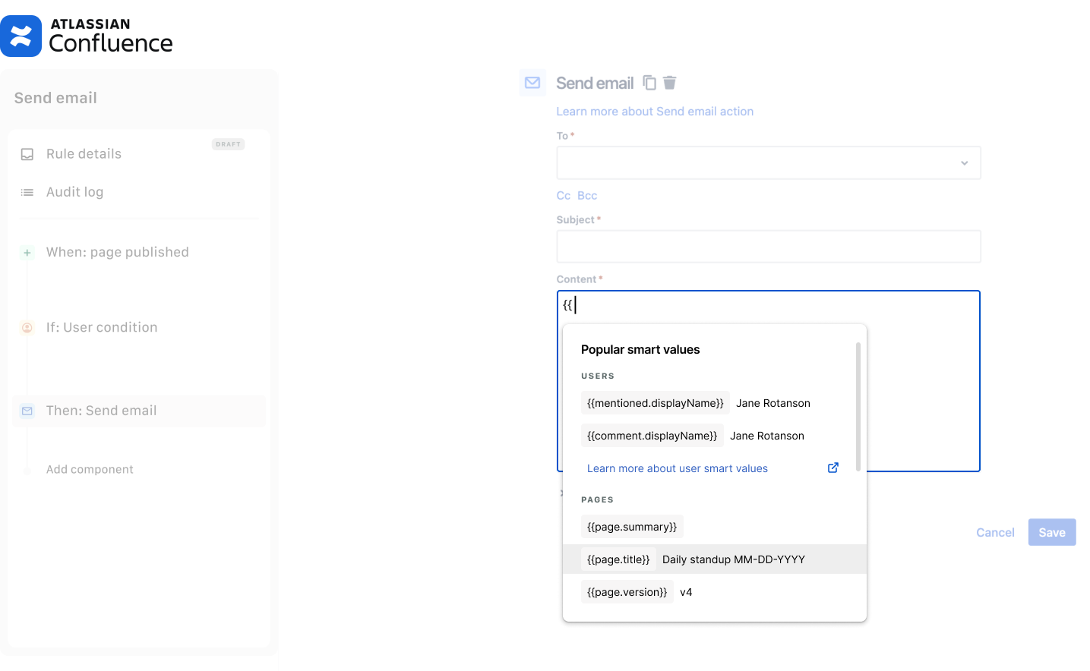Select the When: page published trigger

[x=118, y=252]
